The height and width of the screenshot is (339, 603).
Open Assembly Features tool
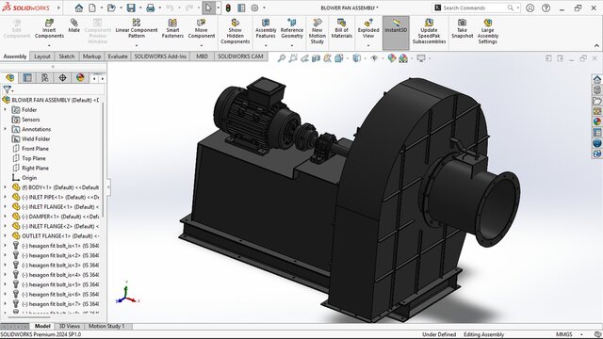[x=266, y=28]
